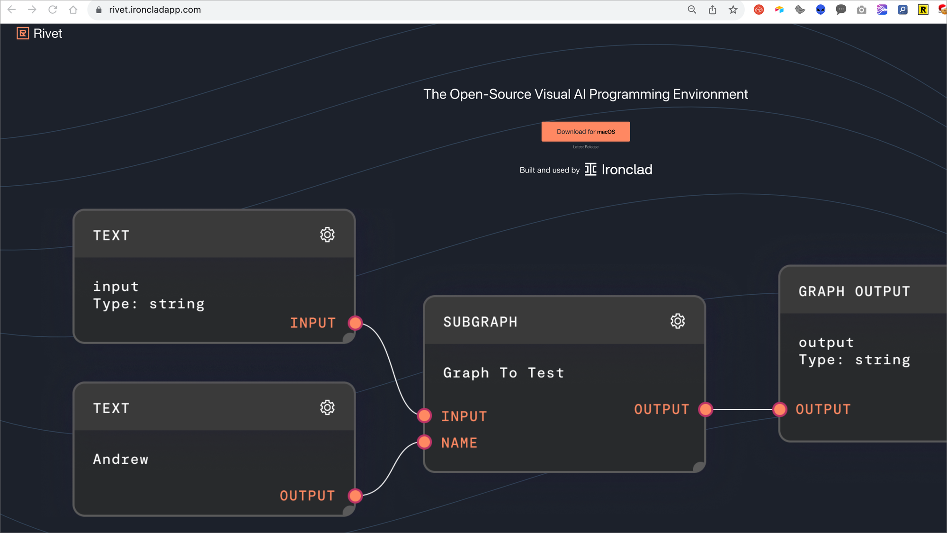Click the 'Built and used by' text
Viewport: 947px width, 533px height.
550,170
